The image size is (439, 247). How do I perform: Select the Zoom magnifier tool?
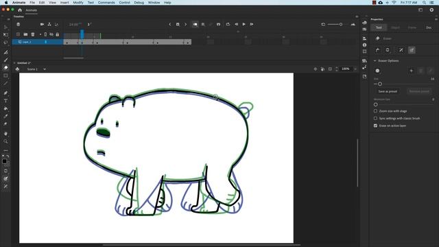[x=5, y=141]
